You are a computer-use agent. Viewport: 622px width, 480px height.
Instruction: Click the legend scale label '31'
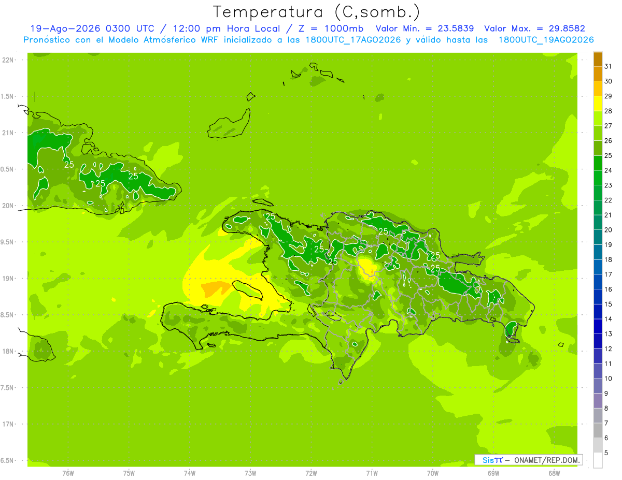click(609, 66)
